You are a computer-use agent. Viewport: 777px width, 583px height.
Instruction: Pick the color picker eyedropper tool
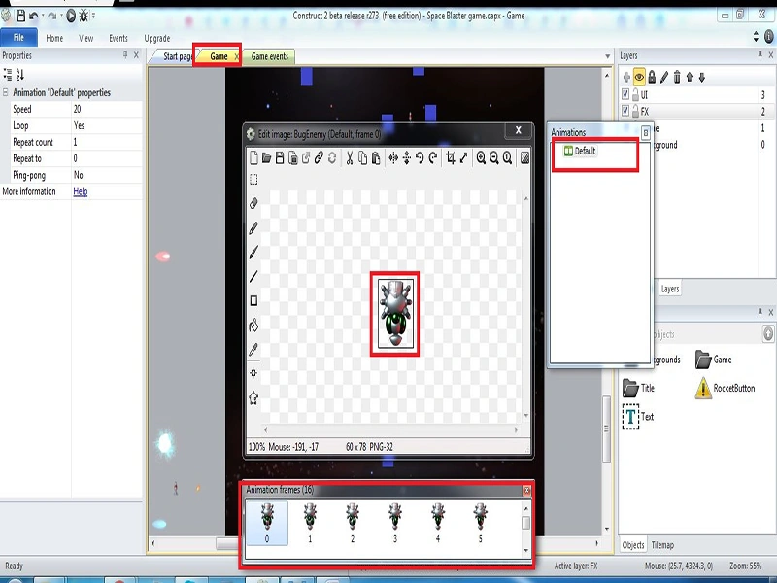[253, 350]
